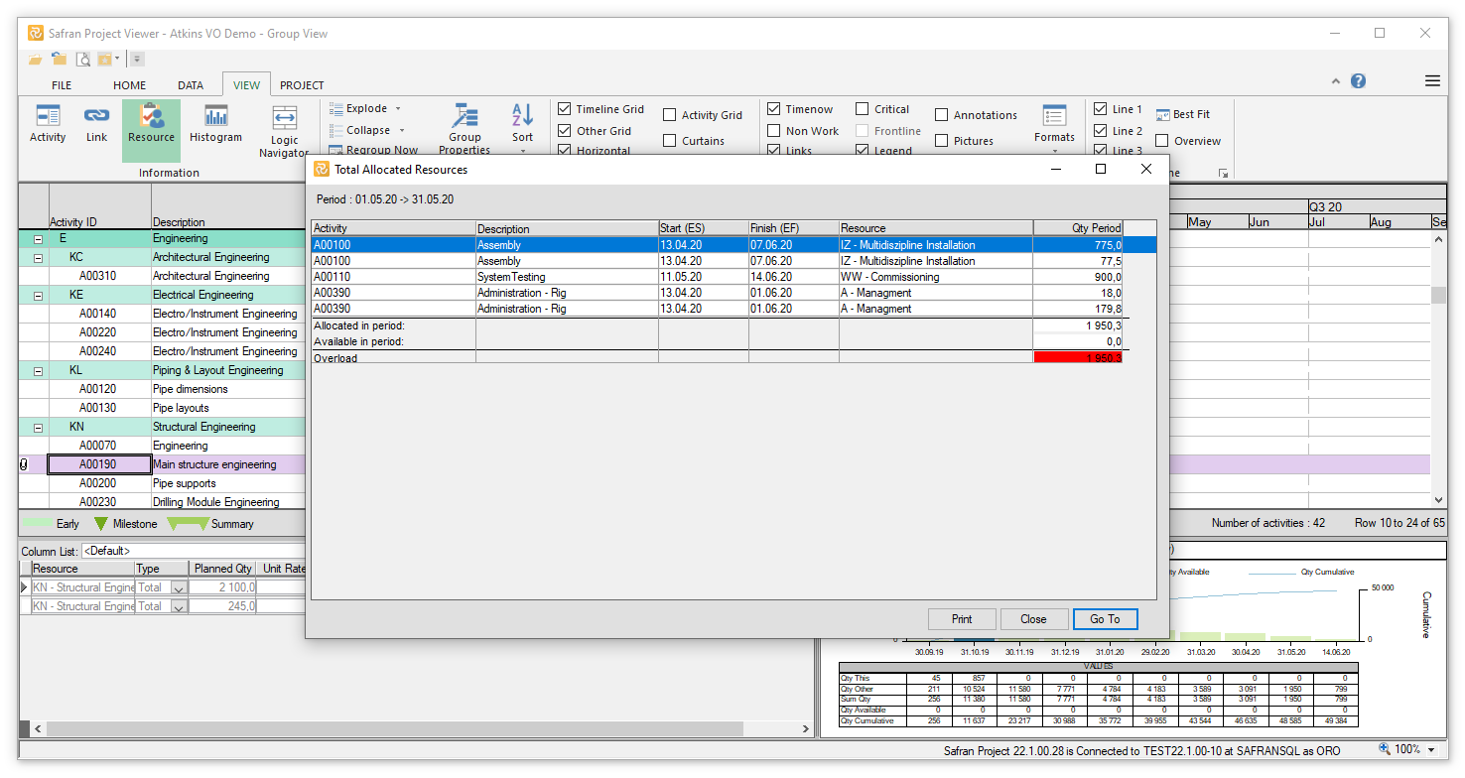
Task: Collapse the KL Piping & Layout group
Action: 38,371
